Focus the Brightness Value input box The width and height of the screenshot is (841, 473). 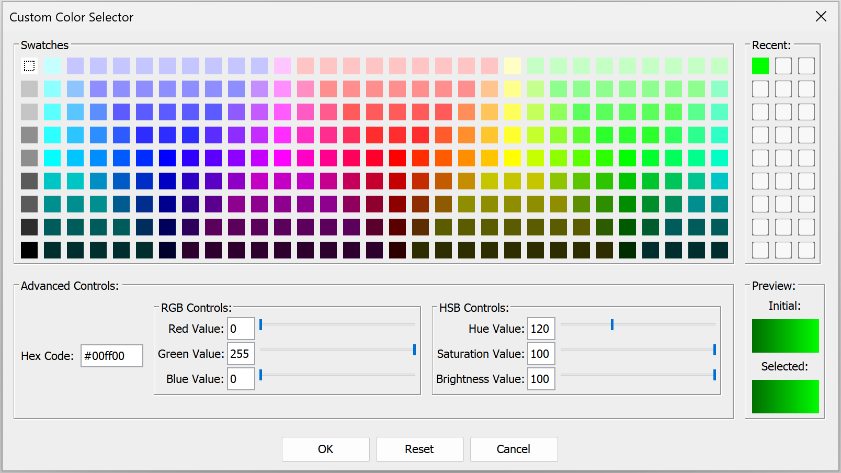[x=541, y=379]
